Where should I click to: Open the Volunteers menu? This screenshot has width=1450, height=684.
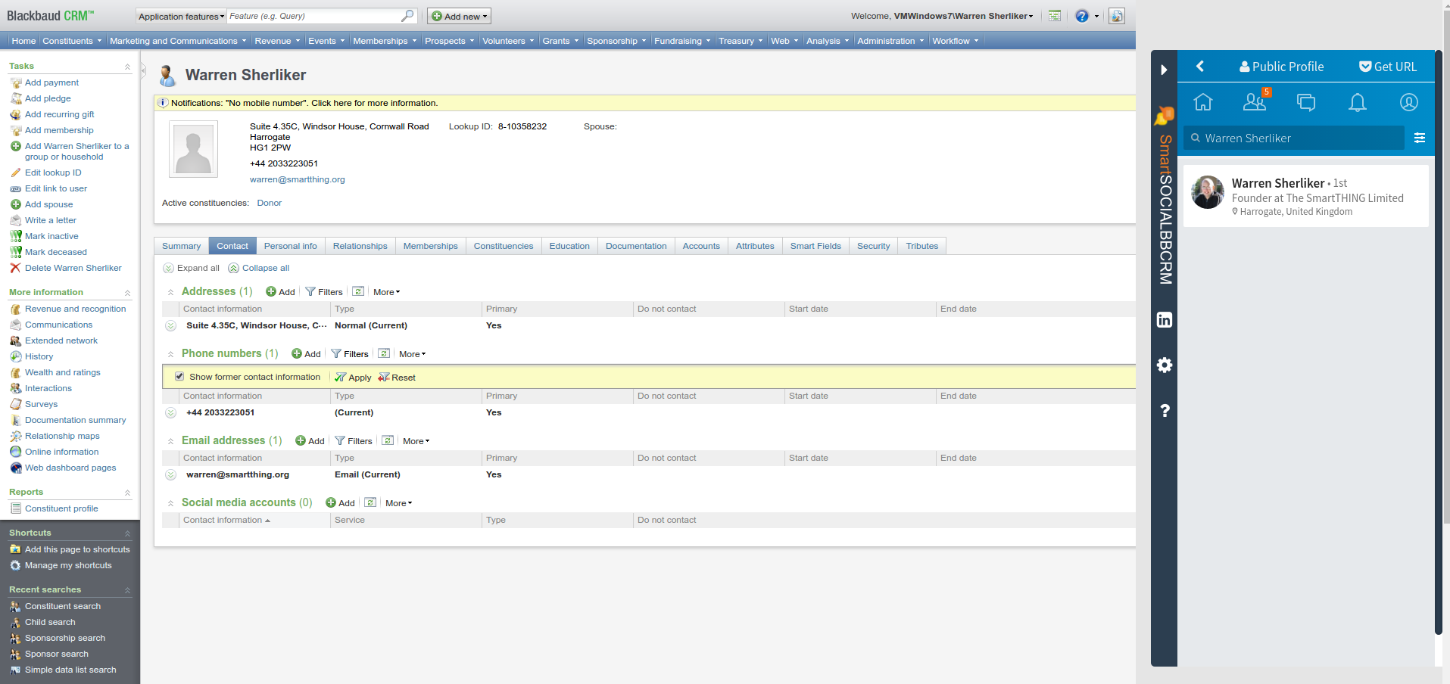coord(508,41)
